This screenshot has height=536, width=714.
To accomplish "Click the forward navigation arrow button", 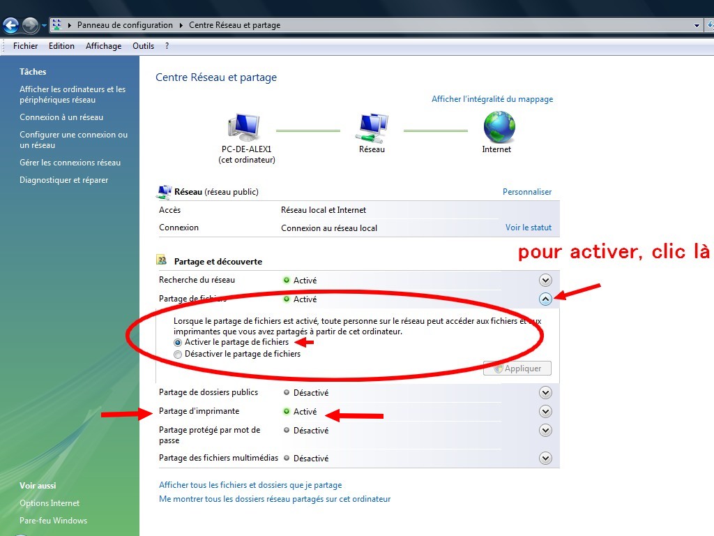I will [30, 26].
